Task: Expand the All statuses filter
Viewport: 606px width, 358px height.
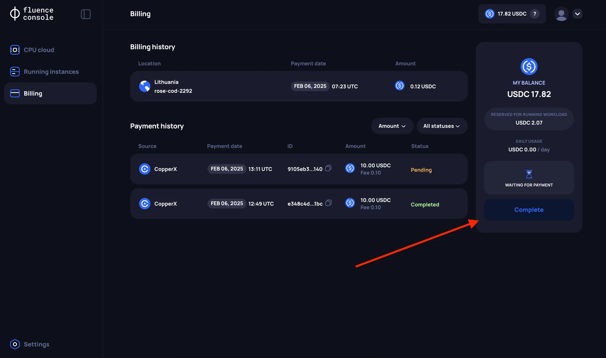Action: tap(441, 126)
